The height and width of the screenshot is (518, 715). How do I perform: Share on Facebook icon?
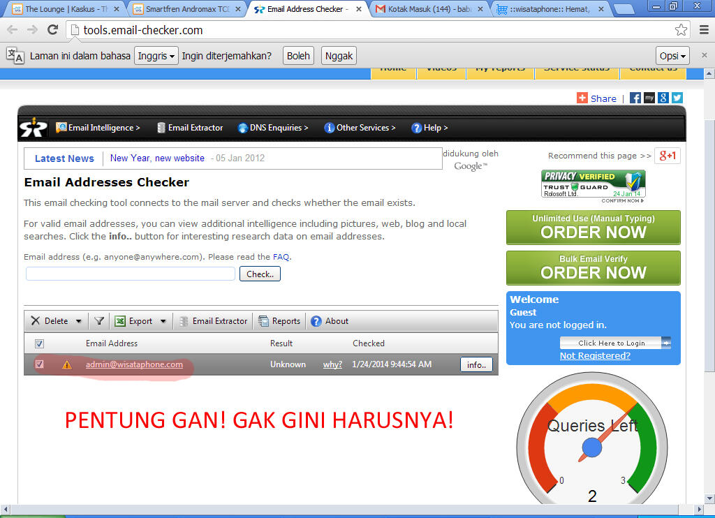tap(635, 98)
